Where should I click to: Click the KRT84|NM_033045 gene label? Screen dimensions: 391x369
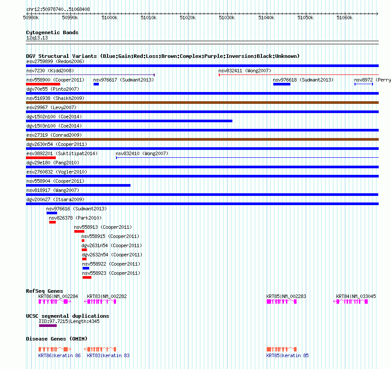(x=356, y=296)
